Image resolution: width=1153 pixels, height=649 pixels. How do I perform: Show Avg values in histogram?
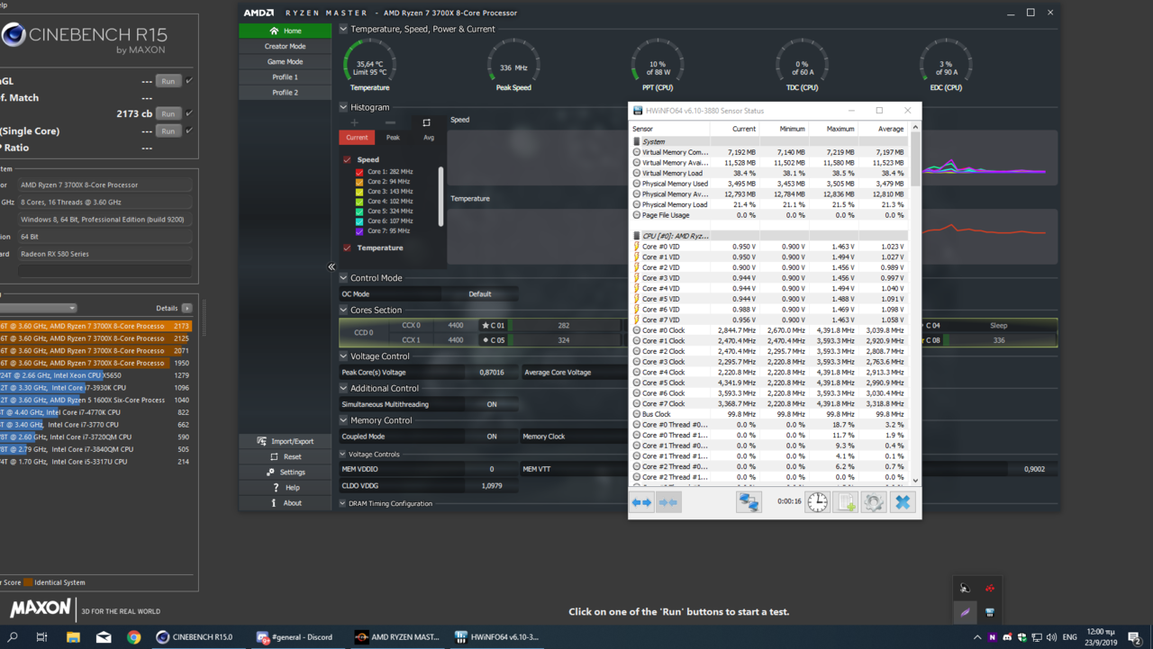point(429,138)
